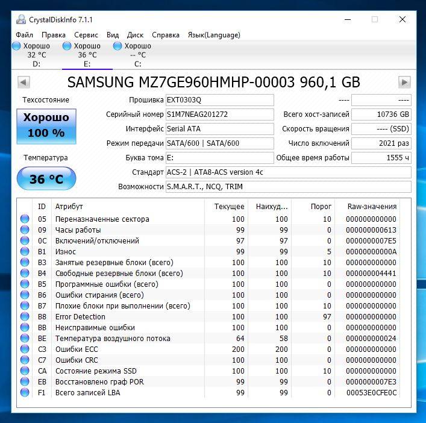Image resolution: width=426 pixels, height=423 pixels.
Task: Click status orb for B8 Error Detection
Action: click(25, 316)
